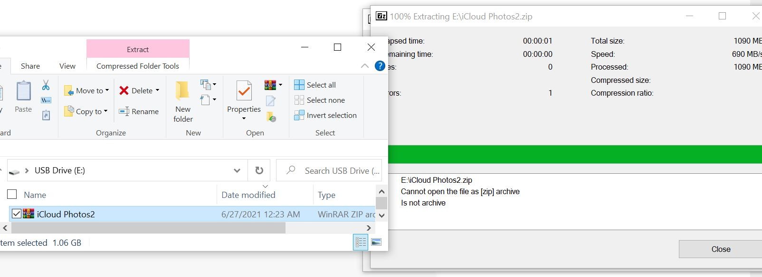Expand the address bar history dropdown
Viewport: 762px width, 277px height.
point(237,170)
